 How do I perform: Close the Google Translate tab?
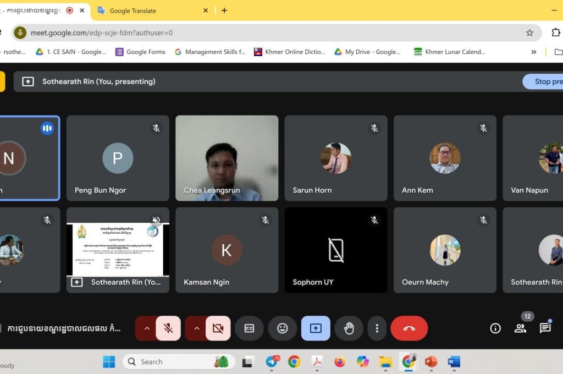point(206,11)
